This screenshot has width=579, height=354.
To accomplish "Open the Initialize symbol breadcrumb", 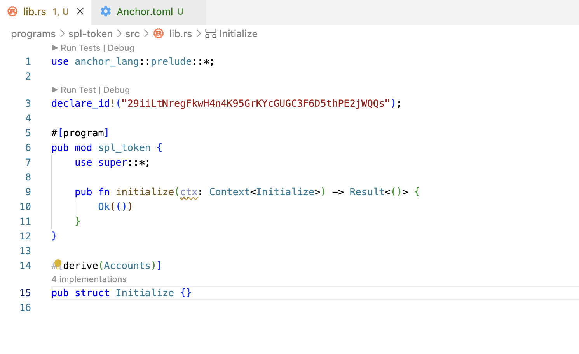I will coord(238,34).
